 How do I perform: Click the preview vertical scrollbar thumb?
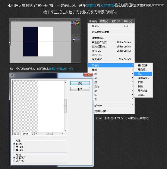65,106
